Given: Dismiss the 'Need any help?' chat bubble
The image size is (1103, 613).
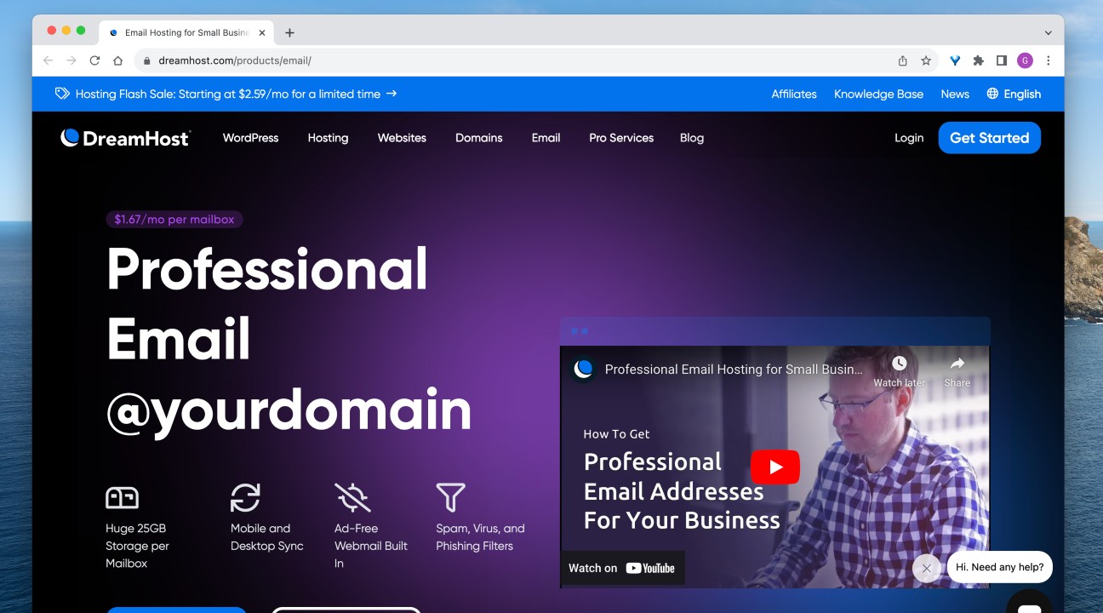Looking at the screenshot, I should pos(926,567).
